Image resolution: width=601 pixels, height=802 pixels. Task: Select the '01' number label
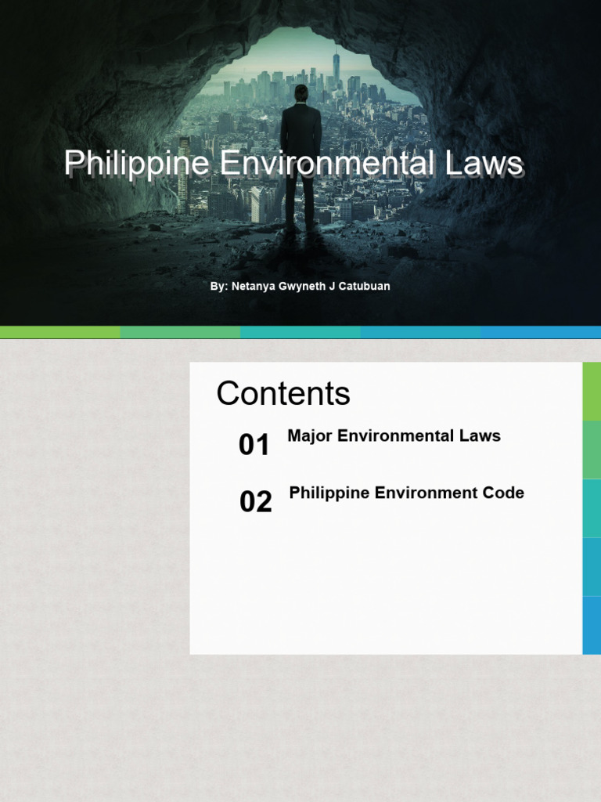tap(254, 445)
